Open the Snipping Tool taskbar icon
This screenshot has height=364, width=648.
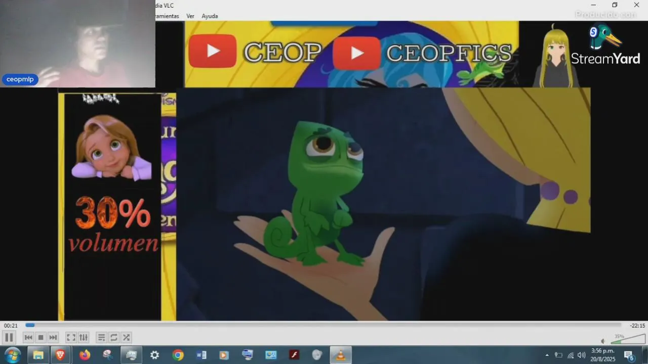(108, 355)
